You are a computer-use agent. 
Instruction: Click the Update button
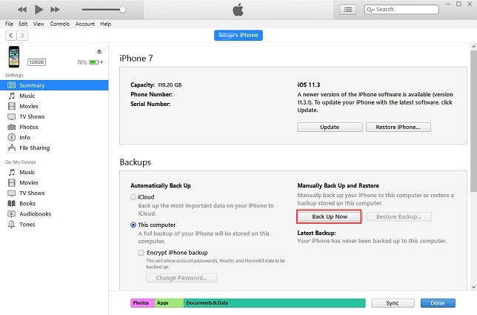(x=330, y=127)
